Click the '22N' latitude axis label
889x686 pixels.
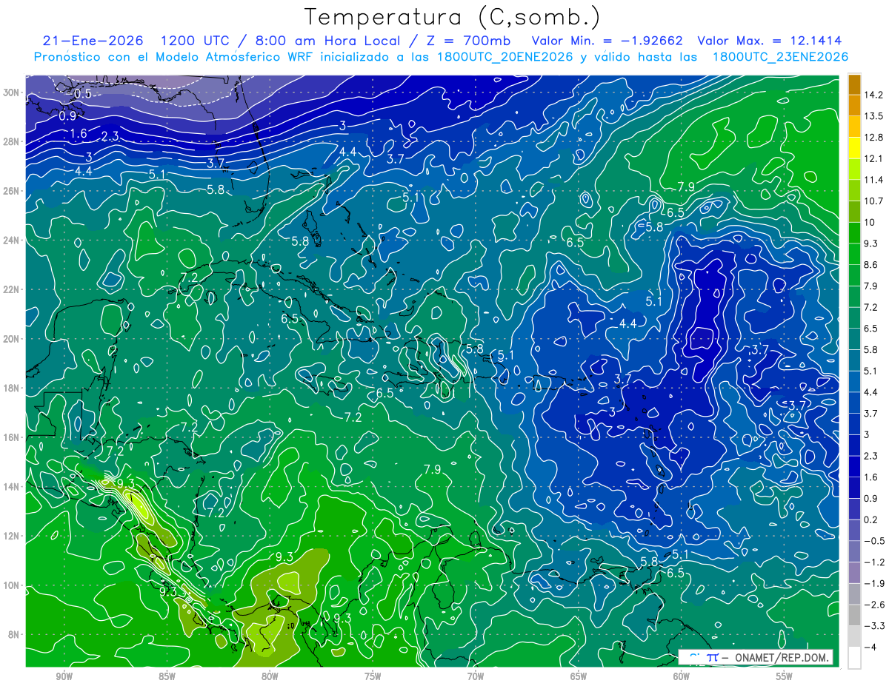click(x=13, y=289)
